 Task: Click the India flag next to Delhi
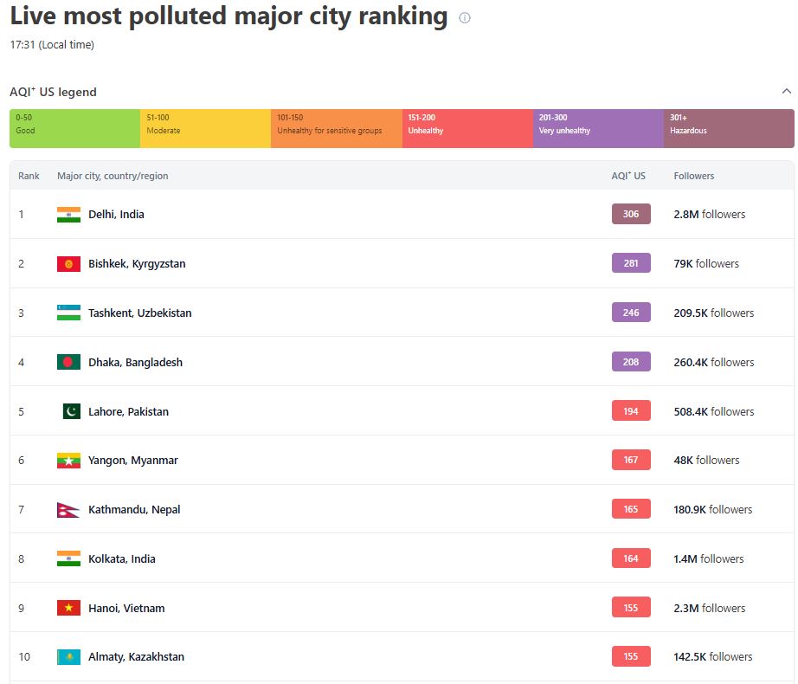(68, 215)
